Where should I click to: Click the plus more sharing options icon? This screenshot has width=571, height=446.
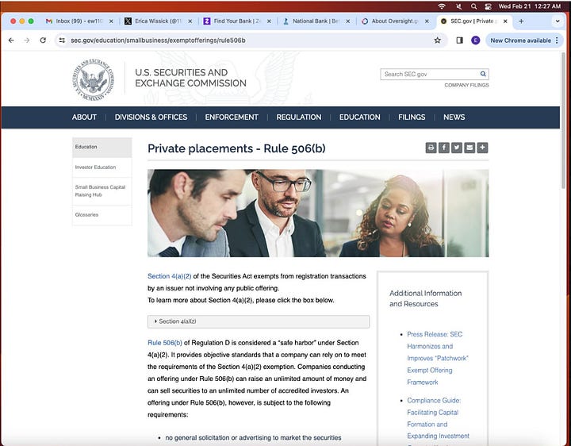(482, 148)
